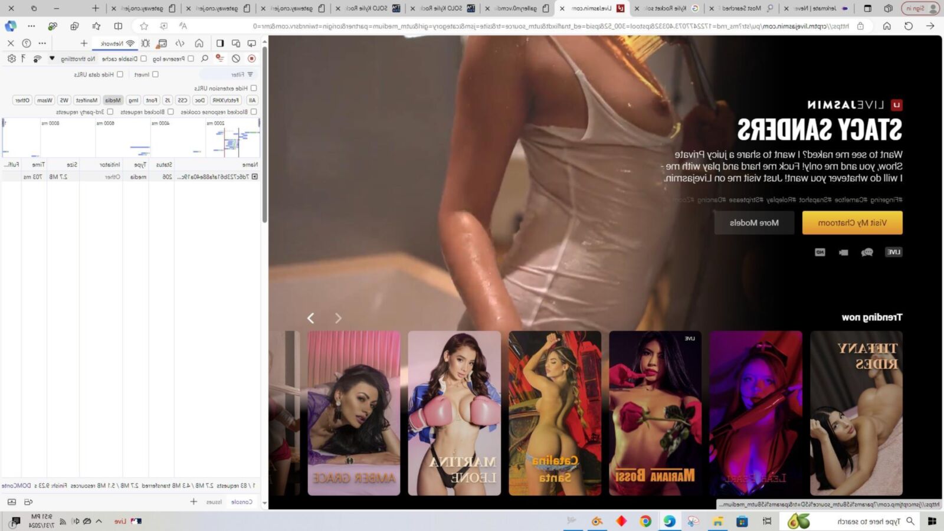
Task: Clear the network log
Action: click(x=236, y=58)
